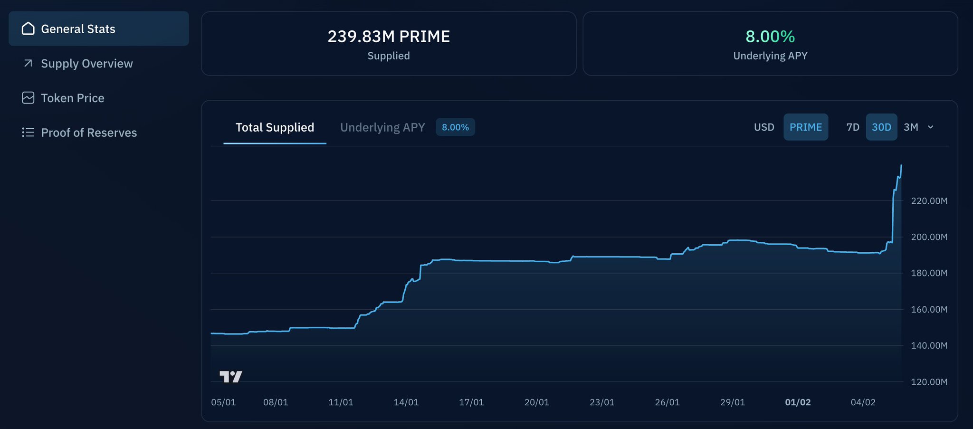Select PRIME as chart denomination
Image resolution: width=973 pixels, height=429 pixels.
tap(805, 127)
